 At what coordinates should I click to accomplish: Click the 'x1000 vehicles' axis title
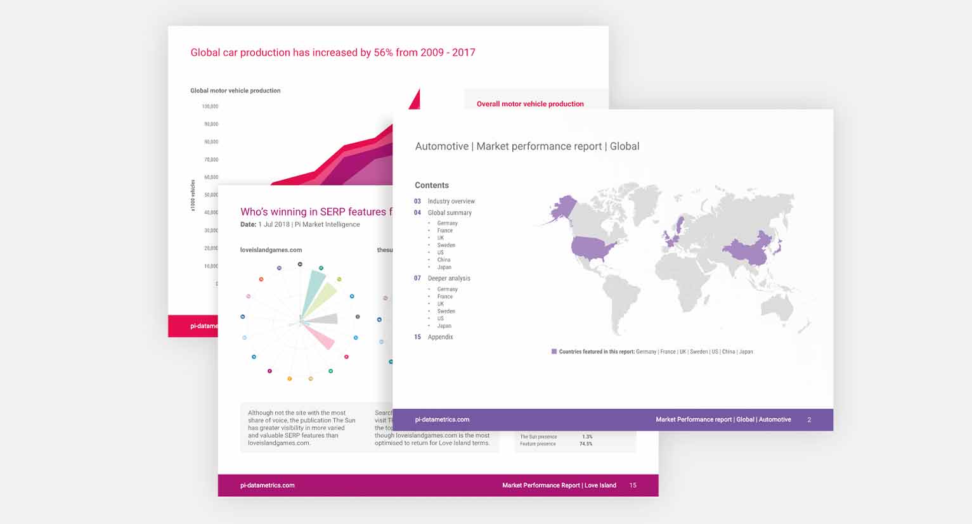click(x=193, y=195)
